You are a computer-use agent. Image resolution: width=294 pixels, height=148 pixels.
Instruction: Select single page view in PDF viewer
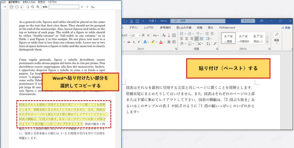(17, 7)
